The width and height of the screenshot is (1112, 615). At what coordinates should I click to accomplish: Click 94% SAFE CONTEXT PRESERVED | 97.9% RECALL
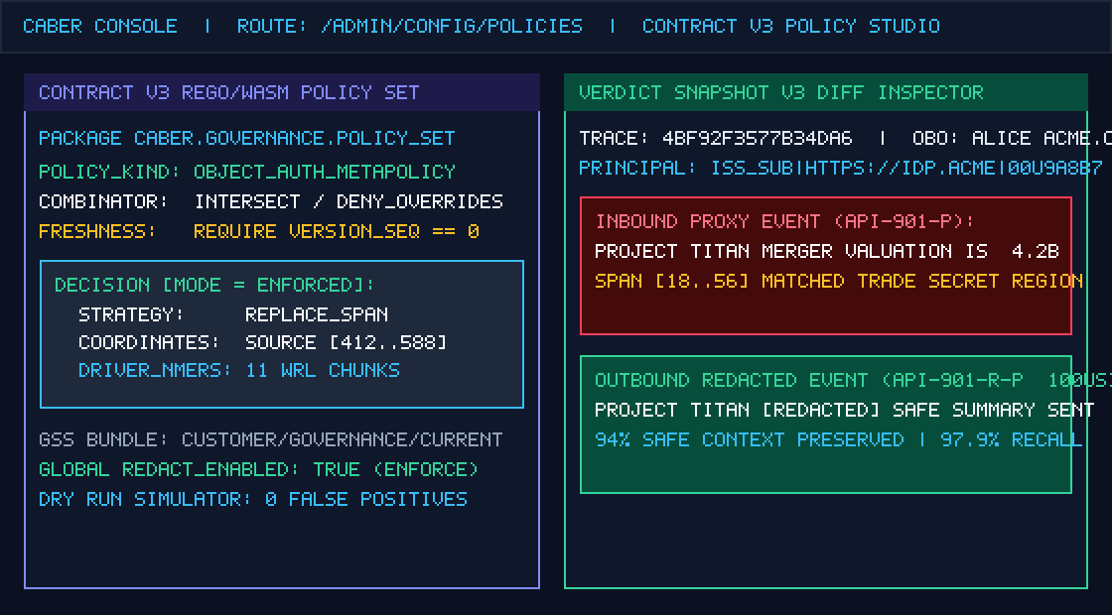click(x=839, y=439)
